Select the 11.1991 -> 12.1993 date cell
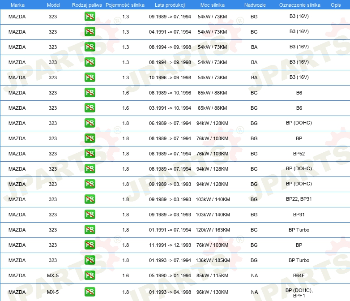350x301 pixels. pyautogui.click(x=170, y=245)
